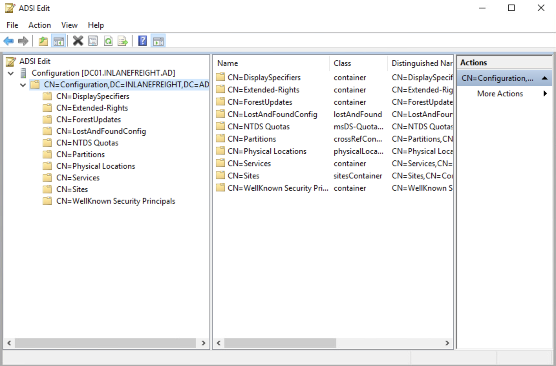Click the blue Help question mark icon
This screenshot has width=556, height=366.
pos(142,41)
